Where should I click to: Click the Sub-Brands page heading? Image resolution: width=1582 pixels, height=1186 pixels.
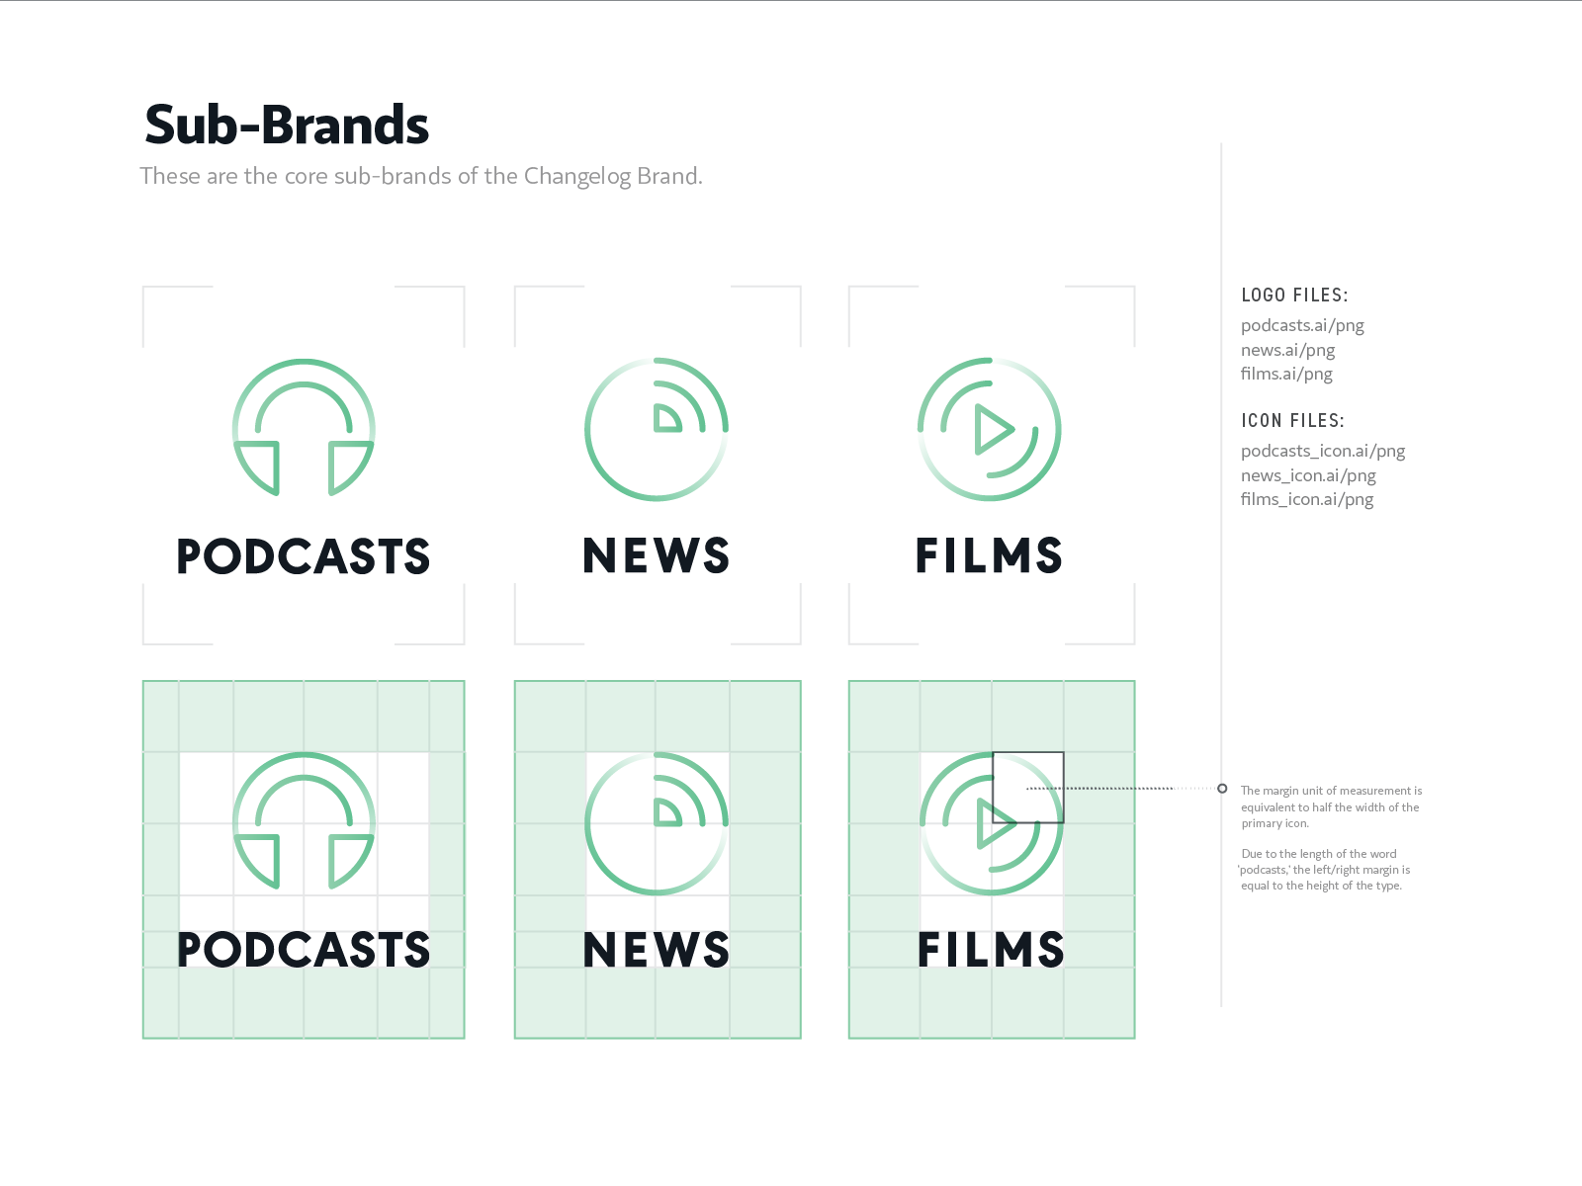point(287,126)
